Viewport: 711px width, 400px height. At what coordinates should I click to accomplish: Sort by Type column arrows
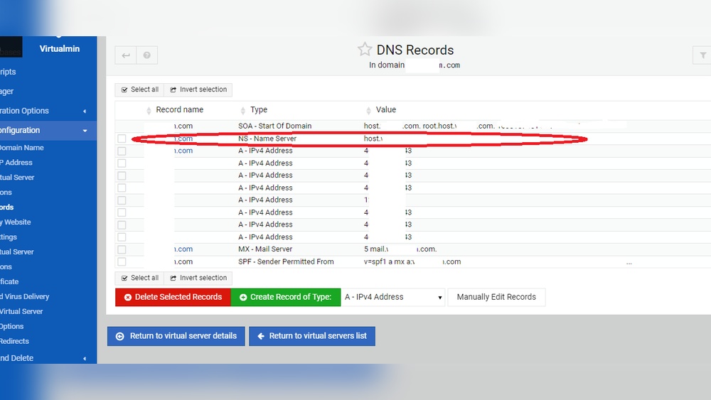[242, 110]
